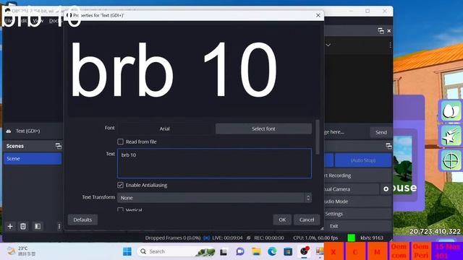Click the brb 10 text preview
Viewport: 463px width, 260px height.
tap(174, 69)
